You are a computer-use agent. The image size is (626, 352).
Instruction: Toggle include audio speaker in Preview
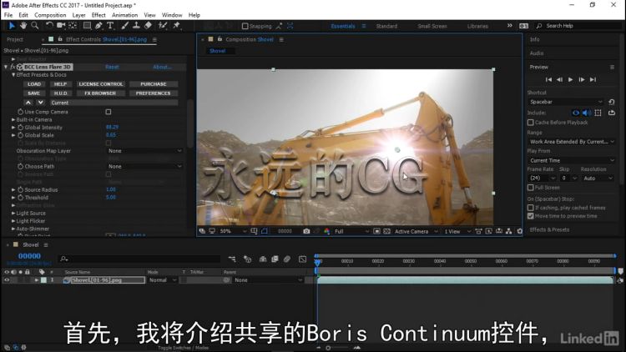tap(587, 113)
